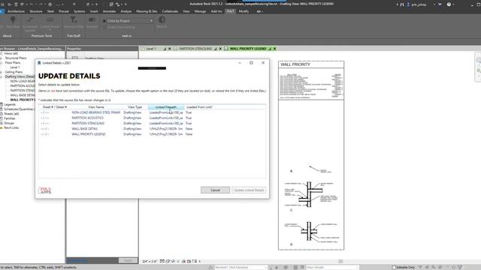Toggle the Editable Only checkbox
This screenshot has height=270, width=481.
pyautogui.click(x=394, y=267)
